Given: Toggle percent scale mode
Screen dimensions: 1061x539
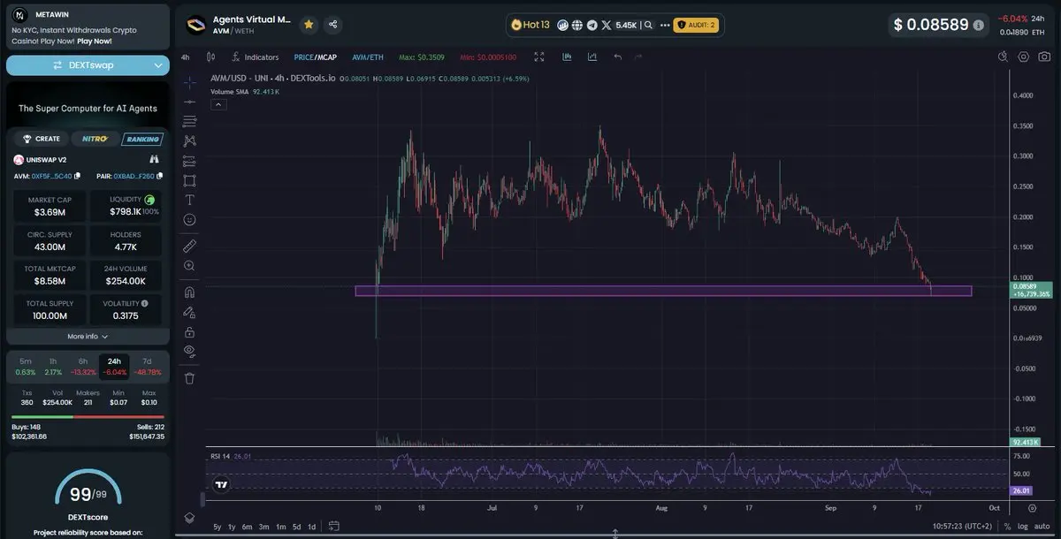Looking at the screenshot, I should 1007,527.
